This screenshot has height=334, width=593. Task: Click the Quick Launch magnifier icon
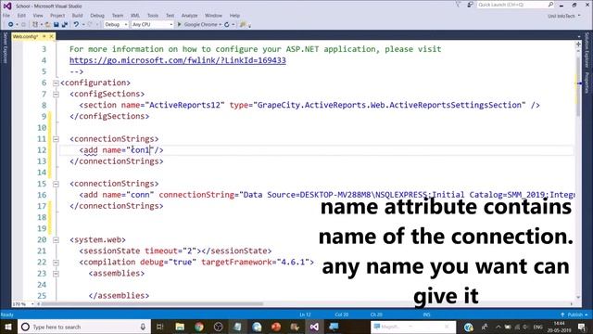tap(550, 5)
